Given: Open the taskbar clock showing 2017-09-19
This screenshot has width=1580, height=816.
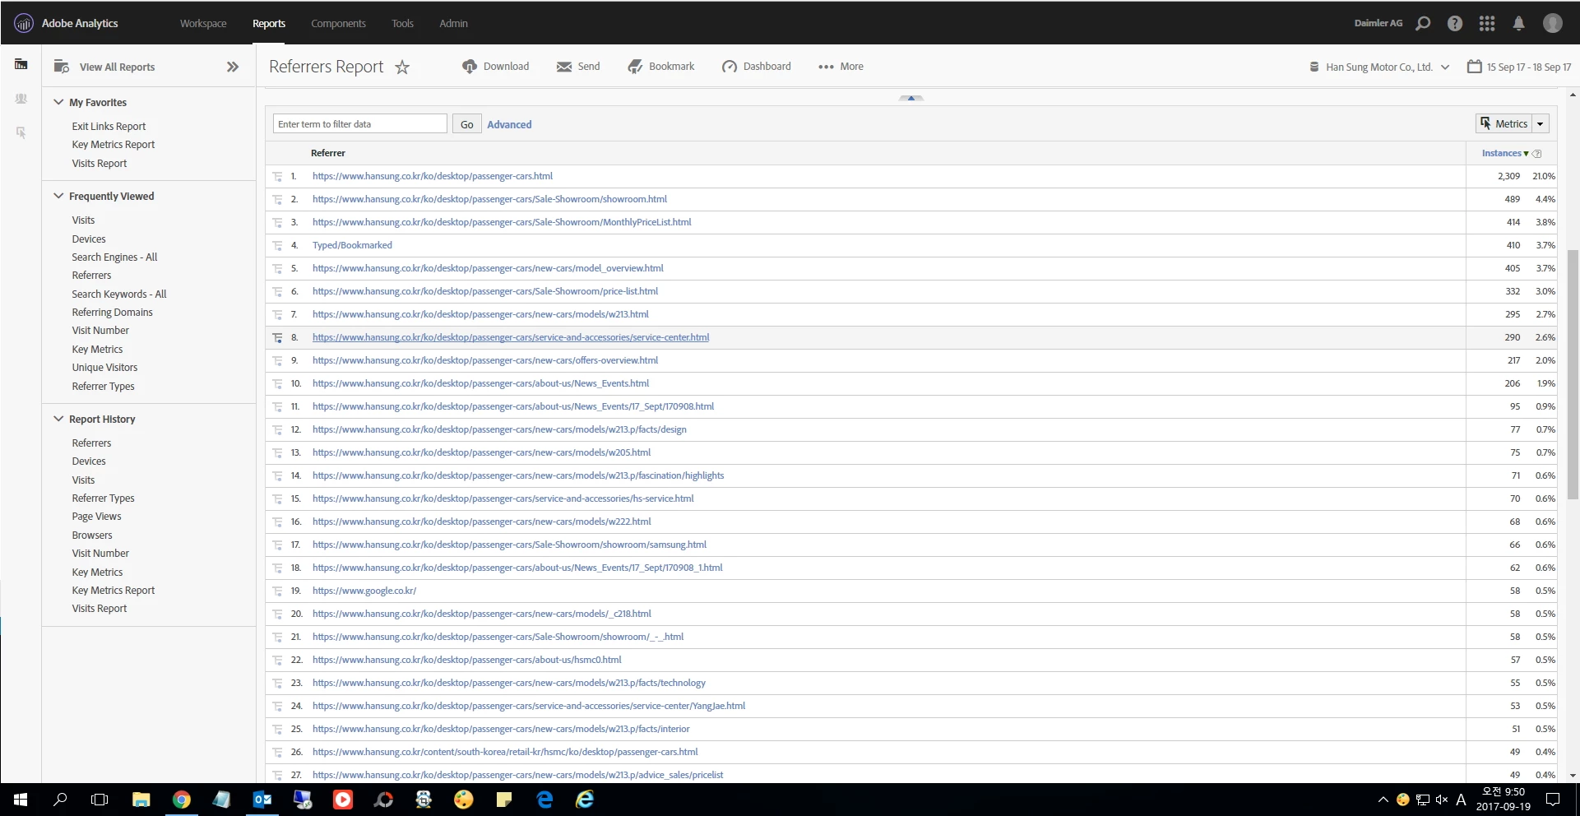Looking at the screenshot, I should 1503,799.
